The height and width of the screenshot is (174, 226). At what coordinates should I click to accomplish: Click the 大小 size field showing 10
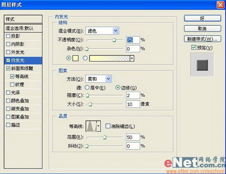coord(133,104)
